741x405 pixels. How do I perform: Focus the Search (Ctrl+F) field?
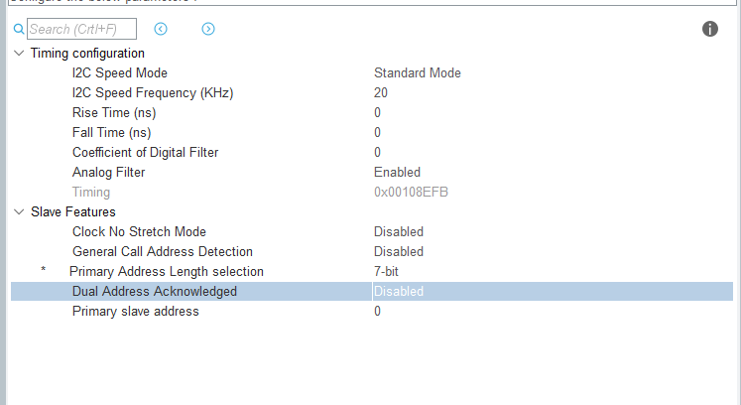[81, 29]
